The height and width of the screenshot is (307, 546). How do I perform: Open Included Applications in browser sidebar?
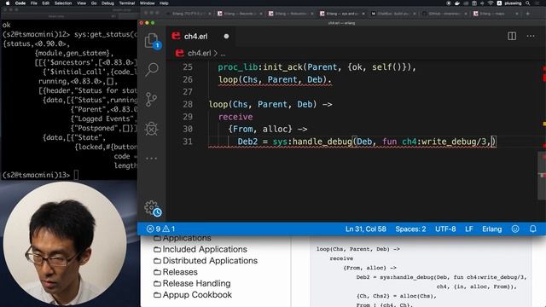pos(200,249)
